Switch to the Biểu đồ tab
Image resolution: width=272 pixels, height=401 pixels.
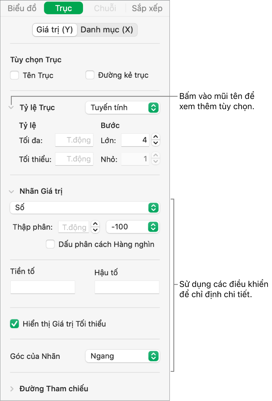pos(22,8)
